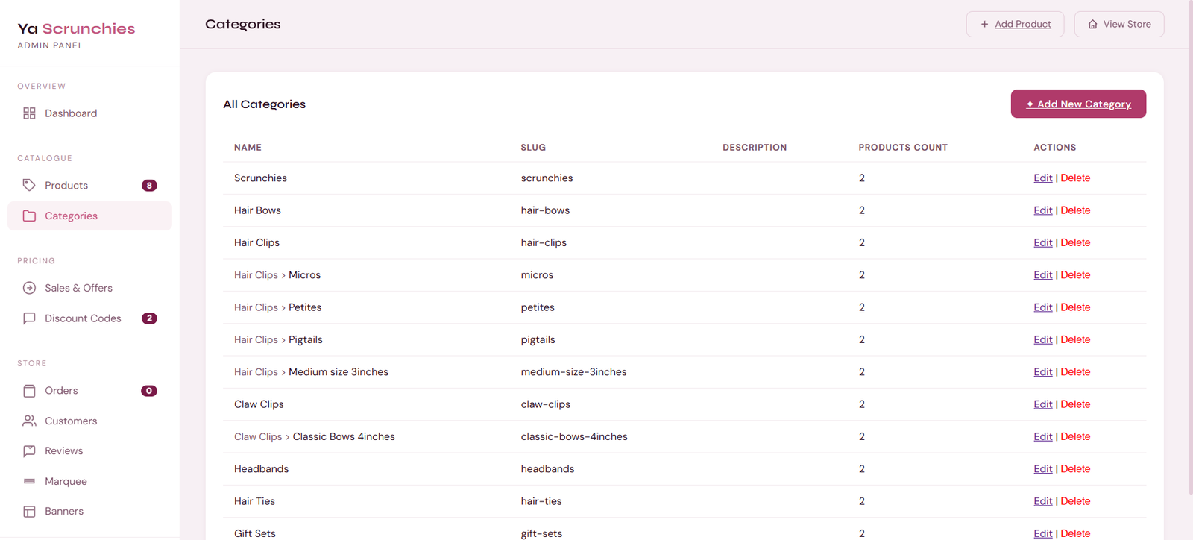Edit the Petites subcategory
1193x540 pixels.
pos(1042,307)
